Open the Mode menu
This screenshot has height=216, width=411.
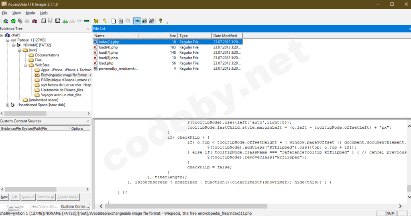[31, 13]
